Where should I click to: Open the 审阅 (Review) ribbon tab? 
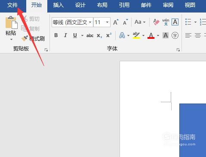coord(168,5)
